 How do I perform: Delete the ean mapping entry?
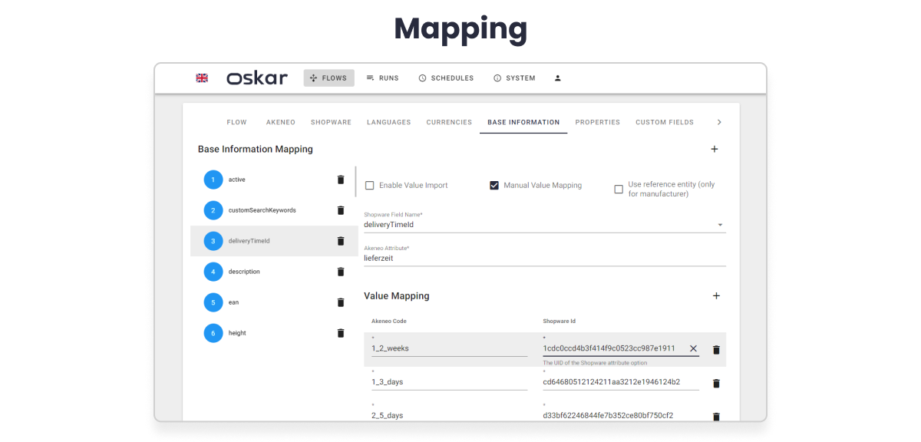coord(341,302)
